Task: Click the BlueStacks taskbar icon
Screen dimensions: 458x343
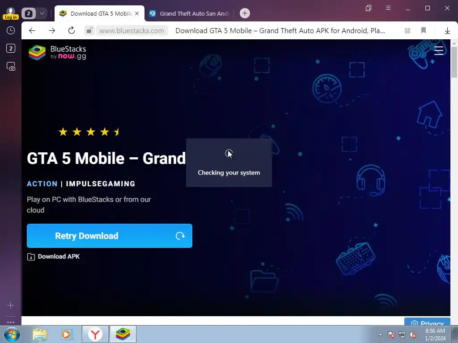Action: pos(123,334)
